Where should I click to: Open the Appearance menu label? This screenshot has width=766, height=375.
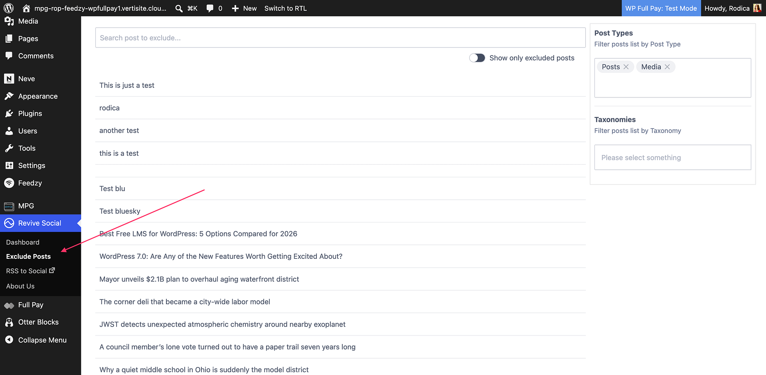click(x=38, y=96)
